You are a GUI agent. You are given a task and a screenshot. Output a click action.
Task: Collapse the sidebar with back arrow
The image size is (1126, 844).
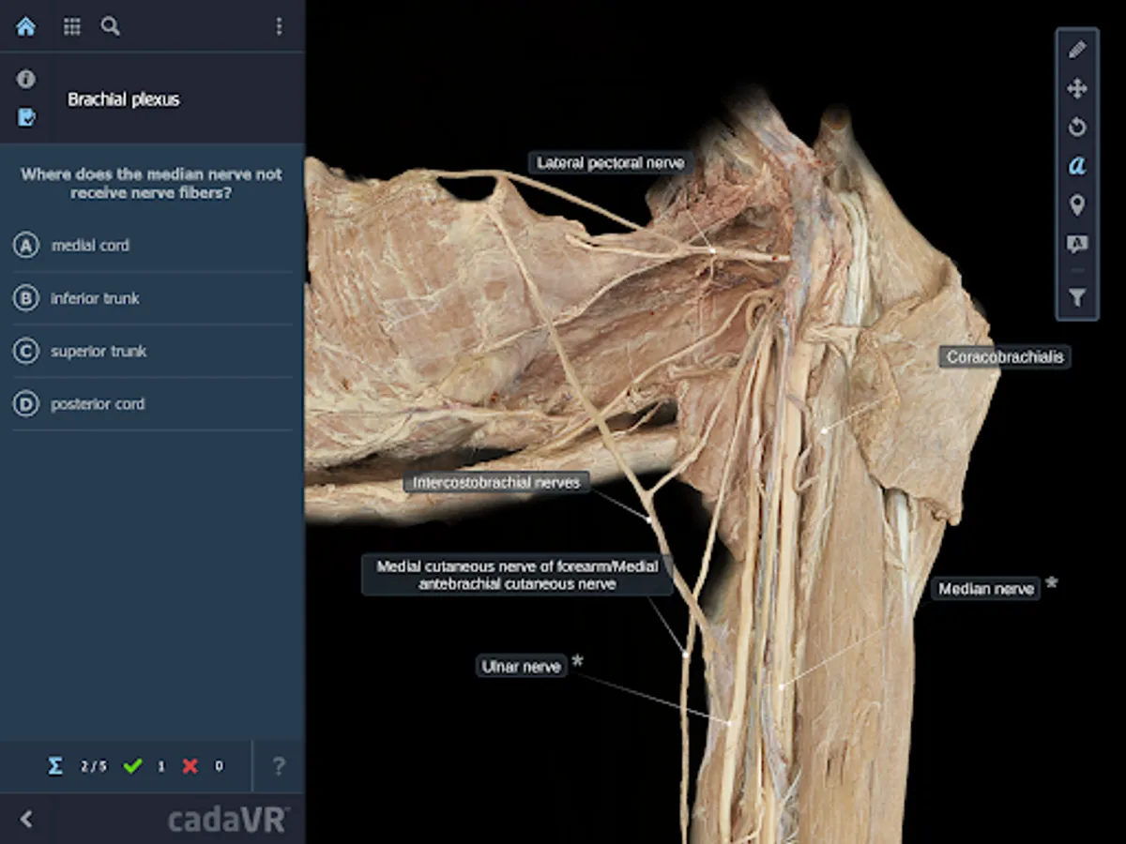(24, 818)
